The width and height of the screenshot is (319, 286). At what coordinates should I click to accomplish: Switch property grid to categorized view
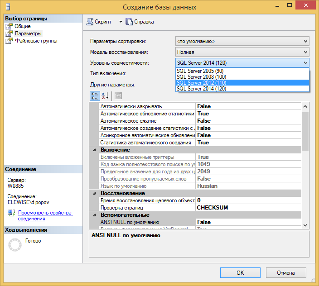click(95, 95)
